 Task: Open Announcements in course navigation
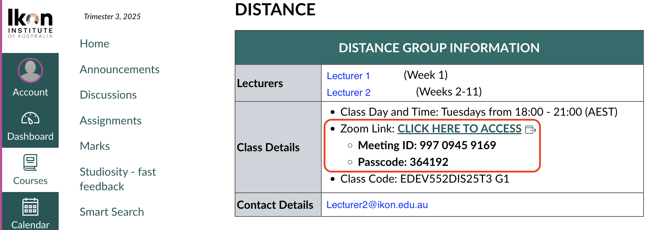click(119, 69)
